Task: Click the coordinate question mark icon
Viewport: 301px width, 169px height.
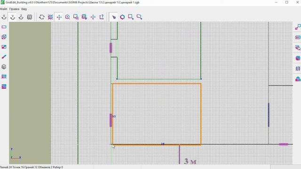Action: 102,17
